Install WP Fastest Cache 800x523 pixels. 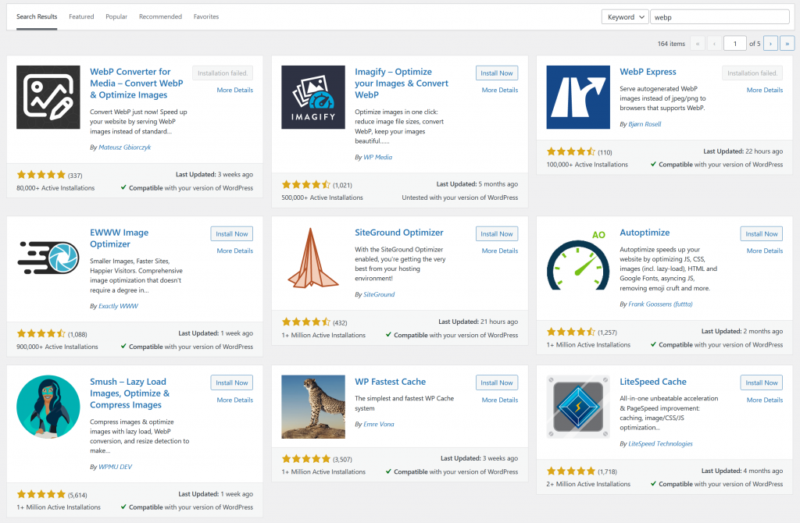(496, 382)
